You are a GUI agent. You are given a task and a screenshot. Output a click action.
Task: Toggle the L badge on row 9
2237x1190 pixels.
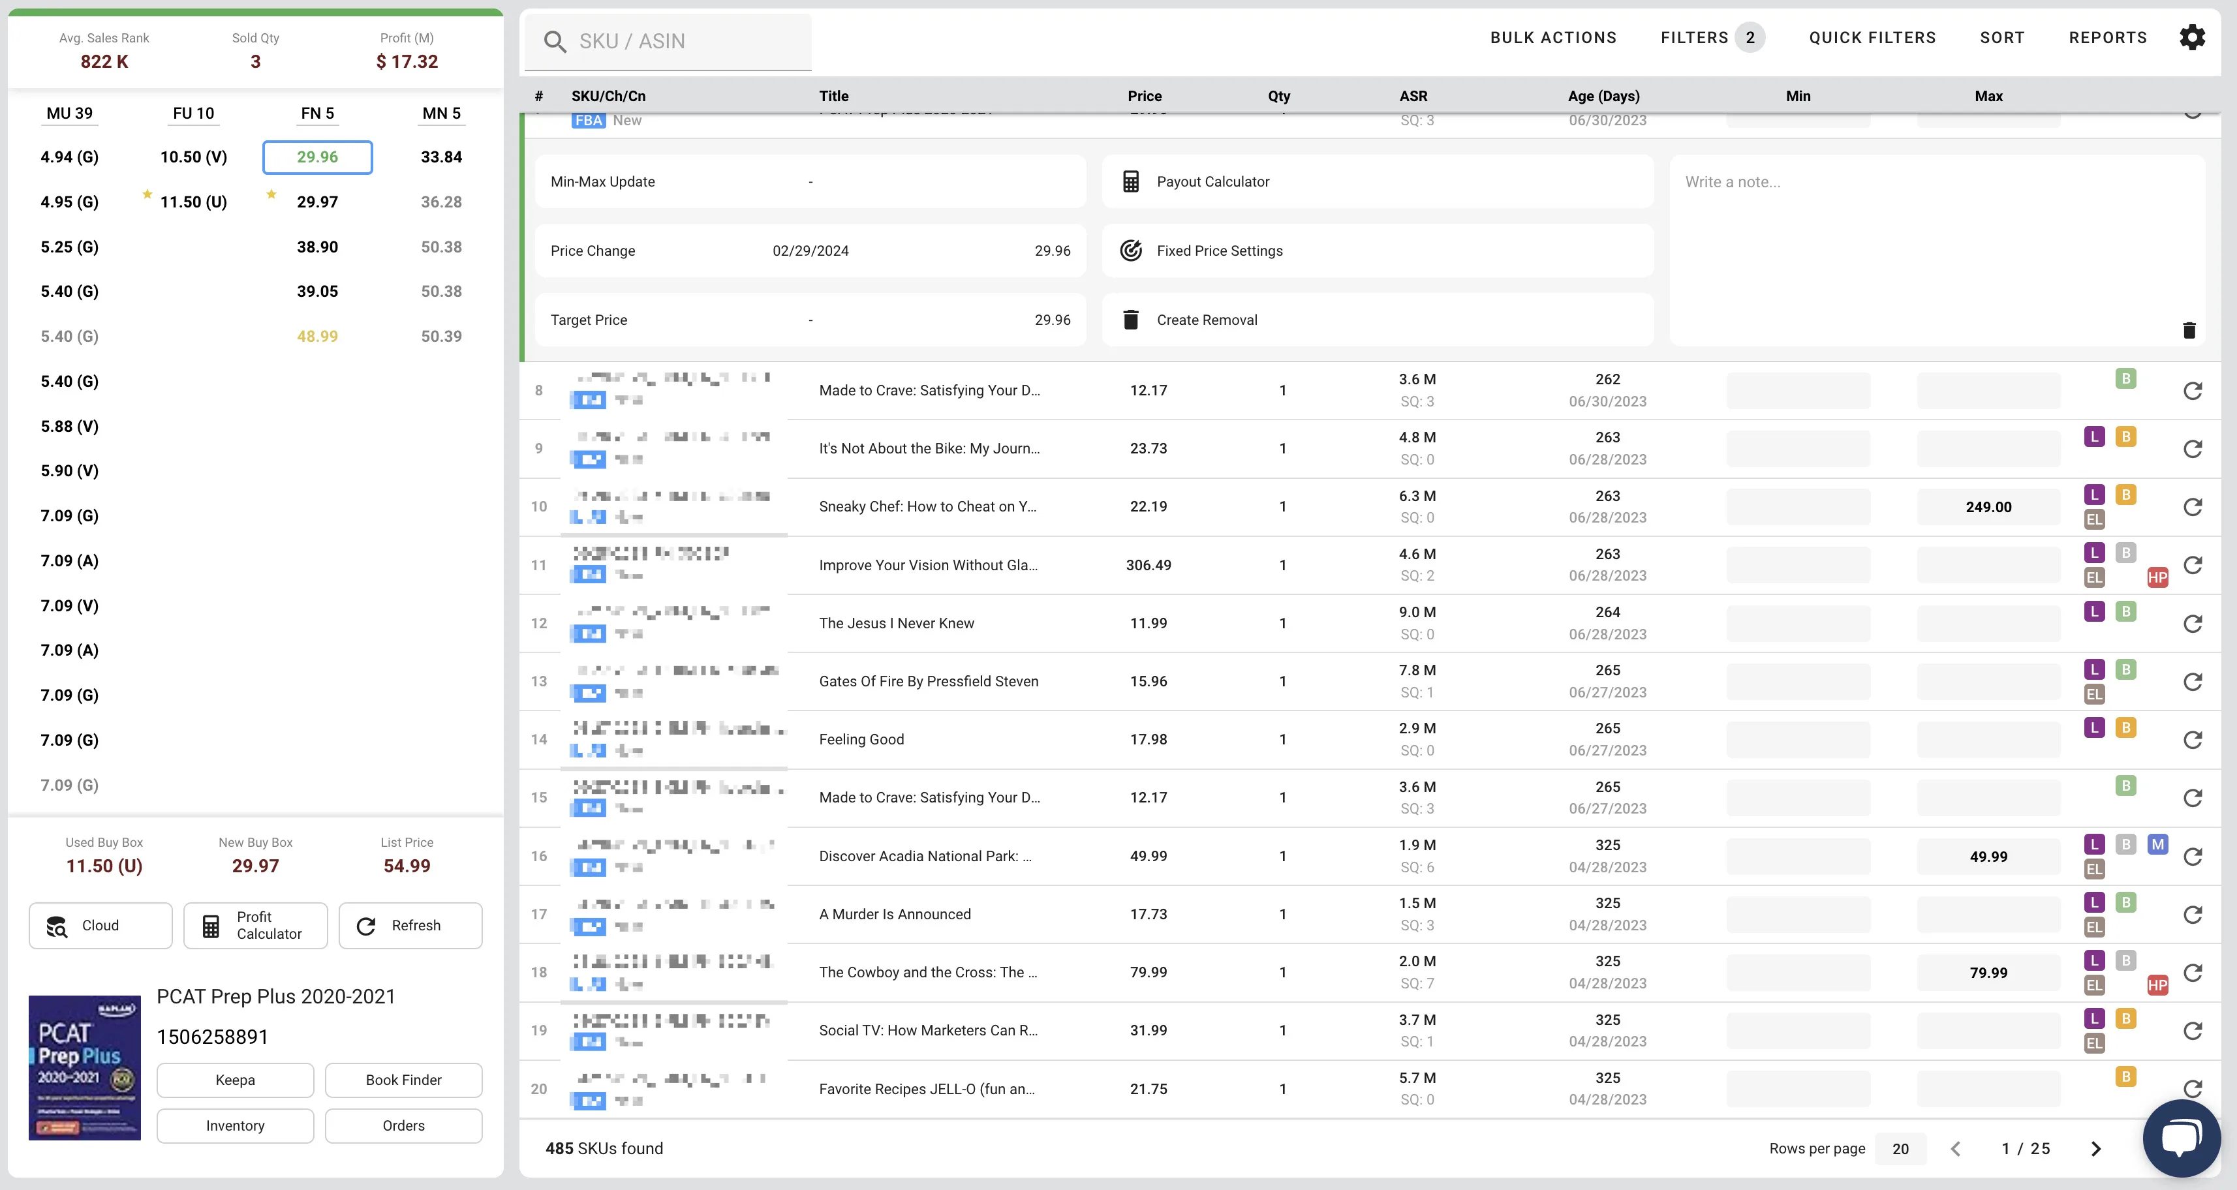tap(2093, 436)
